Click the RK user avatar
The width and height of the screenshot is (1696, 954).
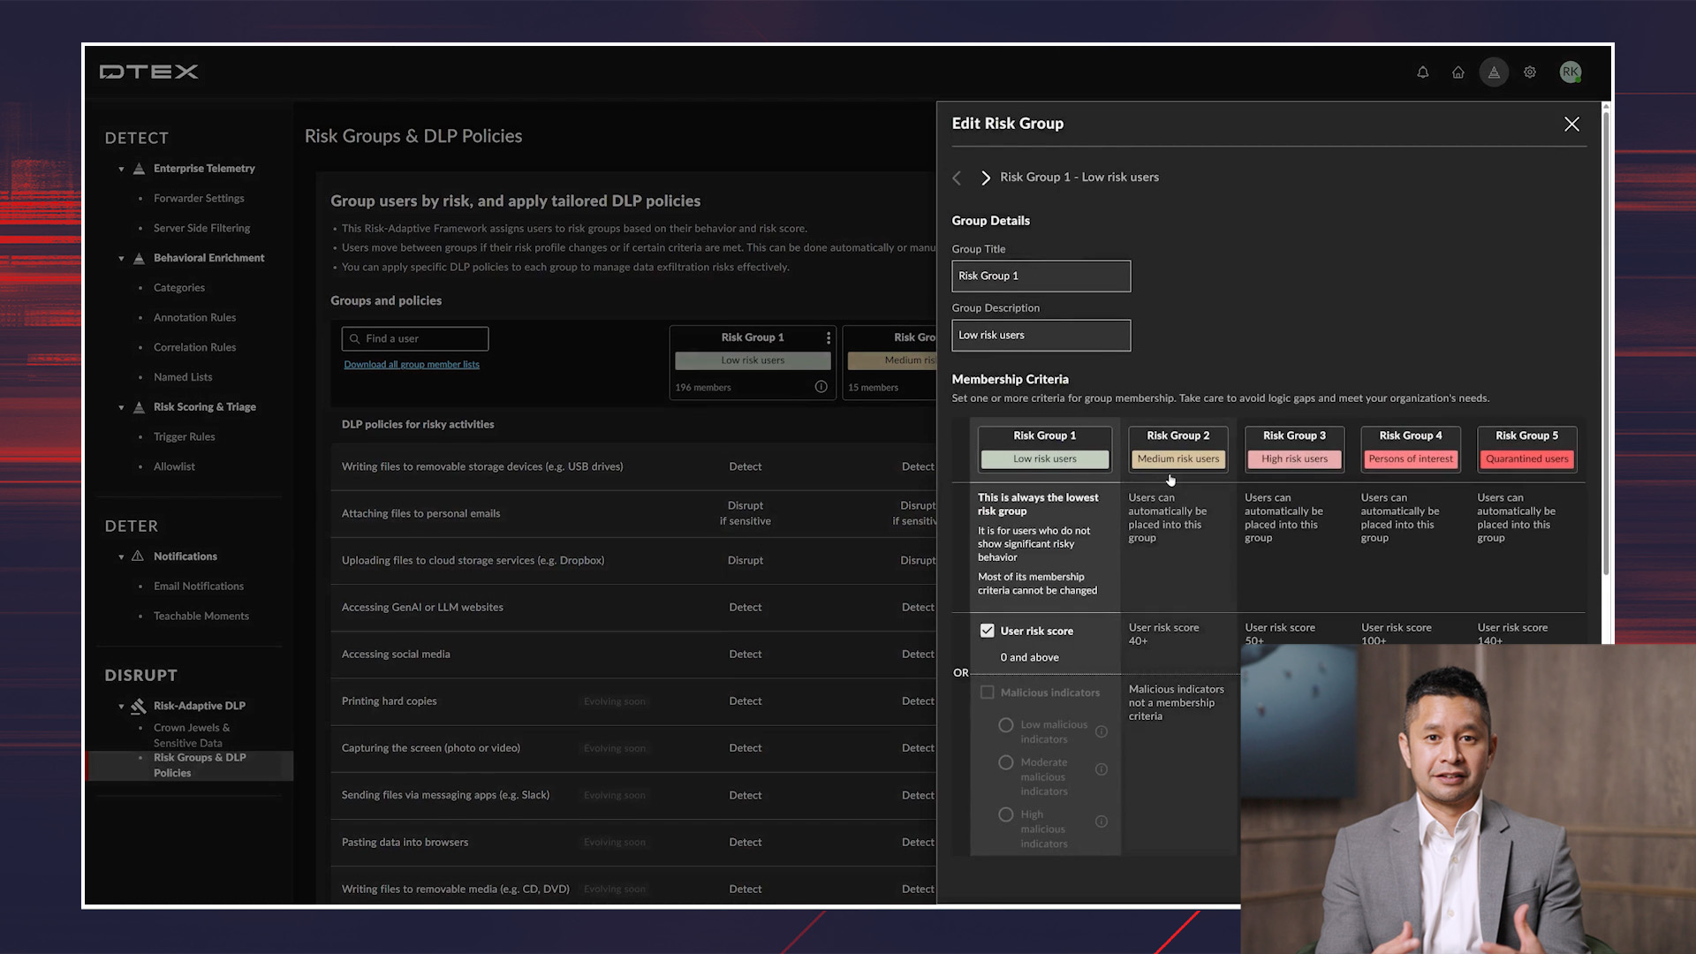(1570, 72)
